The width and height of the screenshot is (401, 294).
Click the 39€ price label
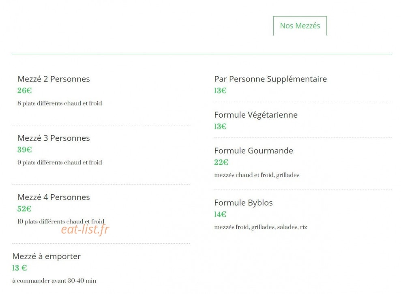click(25, 150)
